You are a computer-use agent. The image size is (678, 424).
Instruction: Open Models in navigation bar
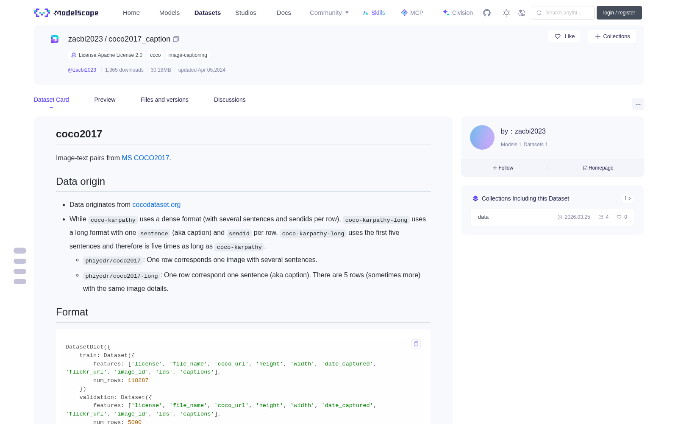pos(169,13)
